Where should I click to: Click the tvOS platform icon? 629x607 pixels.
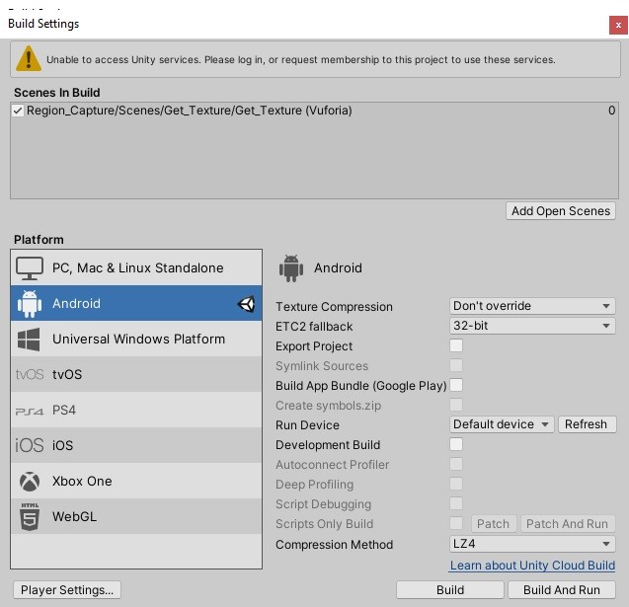tap(30, 374)
